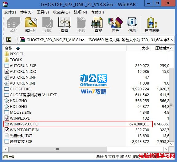This screenshot has width=177, height=162.
Task: Open the File (文件) menu
Action: click(x=10, y=12)
